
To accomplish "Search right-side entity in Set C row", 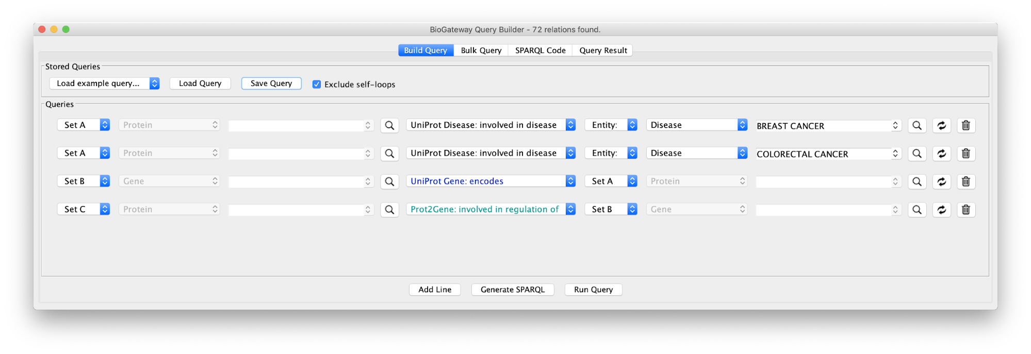I will click(x=917, y=210).
